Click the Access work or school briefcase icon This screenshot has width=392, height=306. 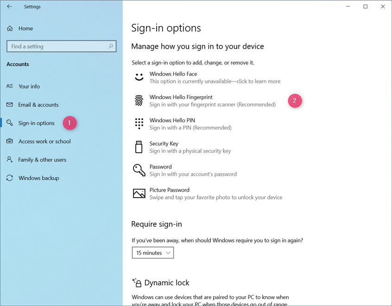tap(10, 141)
